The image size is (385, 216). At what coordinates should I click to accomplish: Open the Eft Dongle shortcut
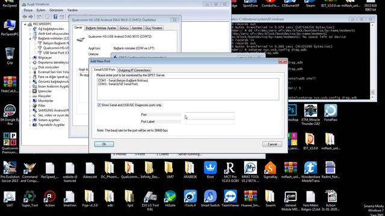10,115
